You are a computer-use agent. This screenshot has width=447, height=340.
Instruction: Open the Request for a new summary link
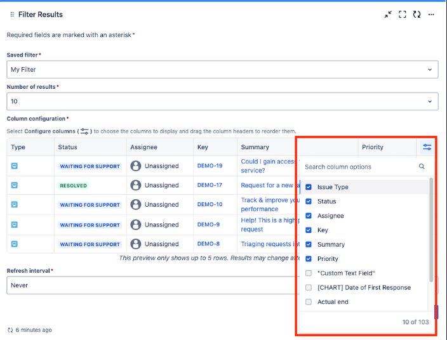point(269,185)
